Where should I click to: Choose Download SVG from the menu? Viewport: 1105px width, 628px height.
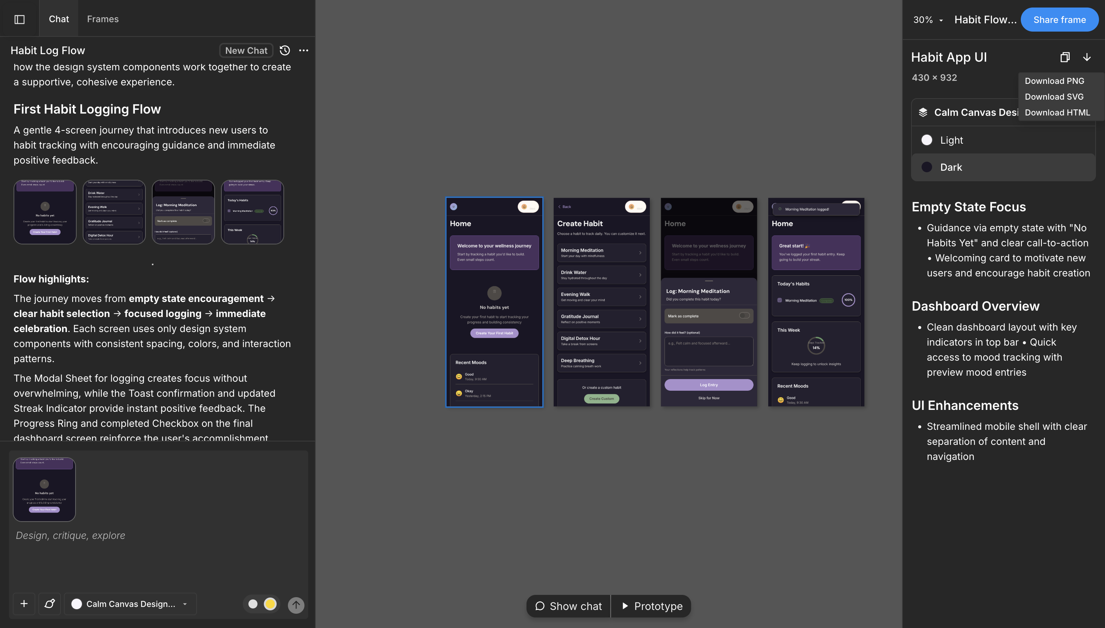click(1054, 97)
